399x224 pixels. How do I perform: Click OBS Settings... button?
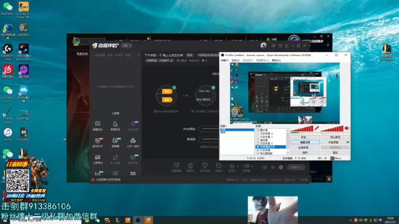[305, 137]
